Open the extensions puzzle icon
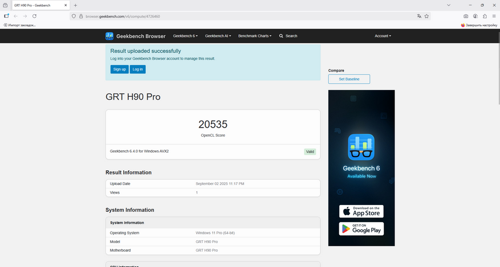The height and width of the screenshot is (267, 500). click(x=485, y=16)
